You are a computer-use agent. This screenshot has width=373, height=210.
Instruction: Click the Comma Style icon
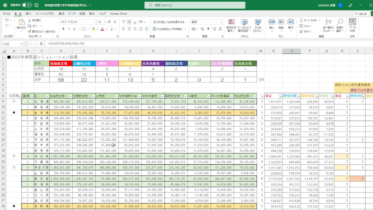208,29
